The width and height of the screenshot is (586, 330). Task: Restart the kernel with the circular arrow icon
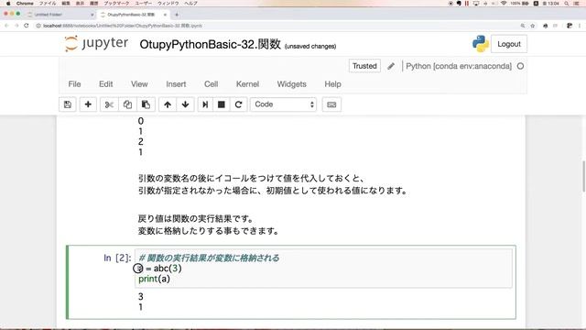click(x=238, y=104)
